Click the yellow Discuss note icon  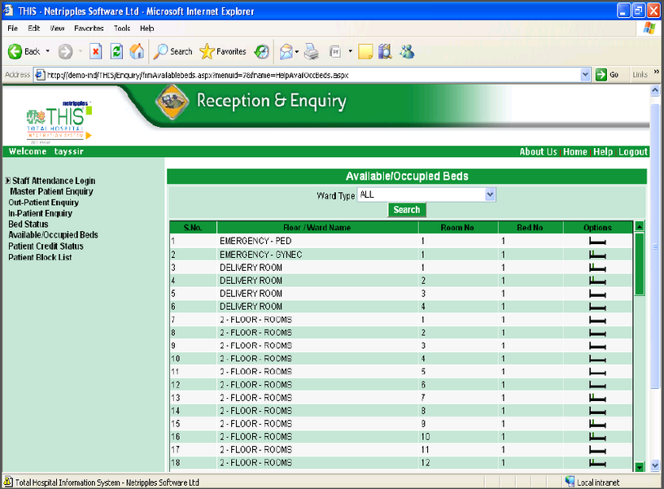point(365,51)
